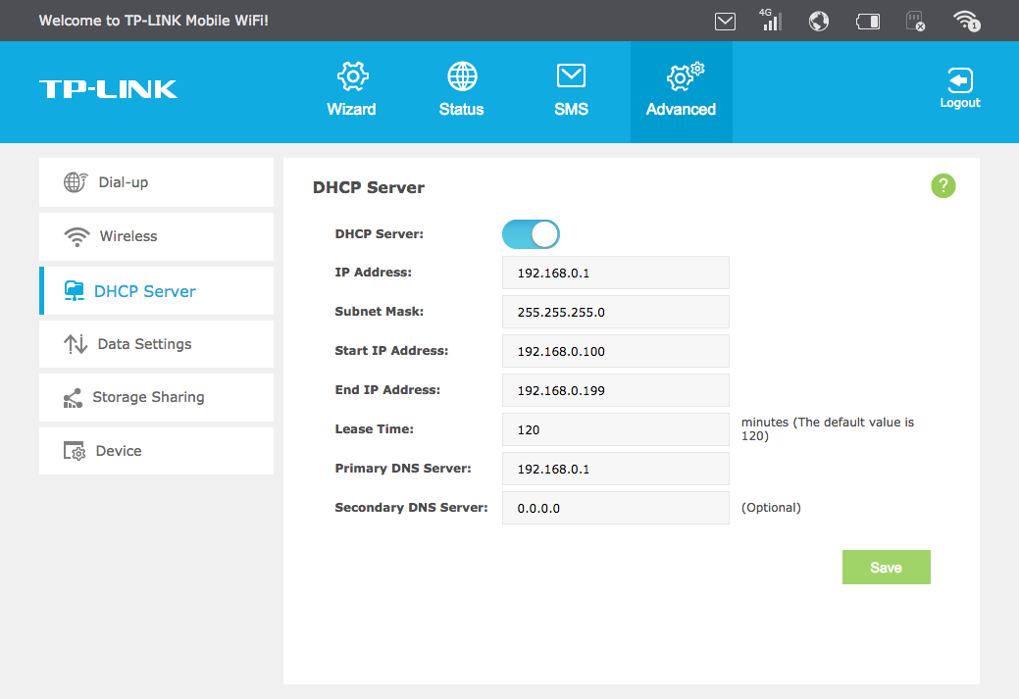Viewport: 1019px width, 699px height.
Task: Click the Lease Time input field
Action: tap(615, 429)
